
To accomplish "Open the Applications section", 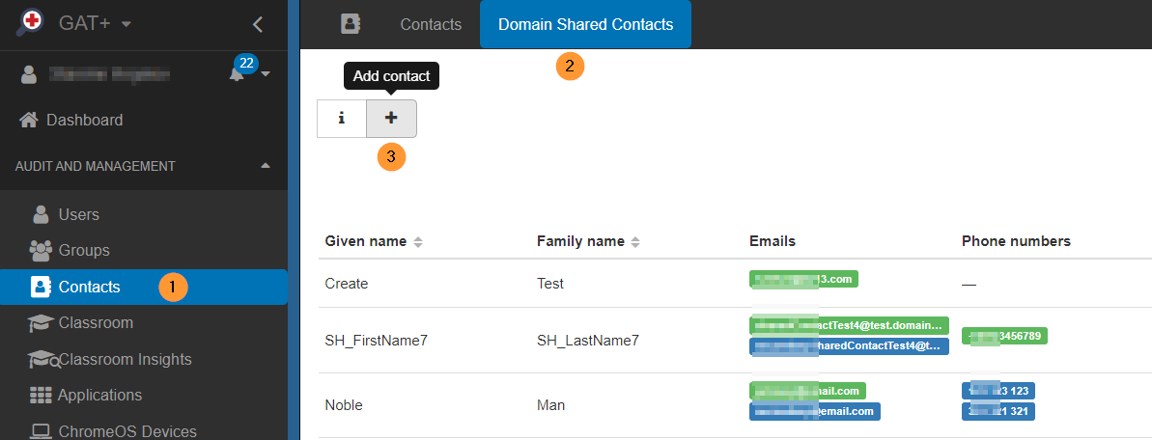I will pyautogui.click(x=99, y=395).
